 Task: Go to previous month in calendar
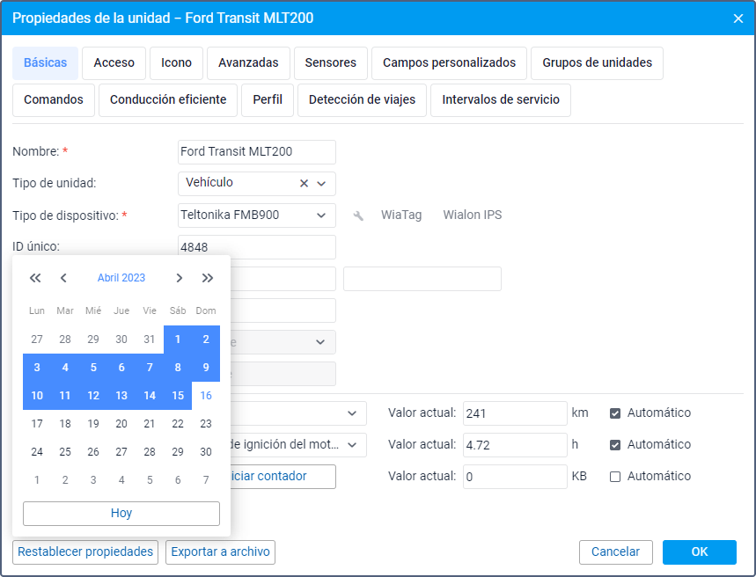click(x=63, y=278)
